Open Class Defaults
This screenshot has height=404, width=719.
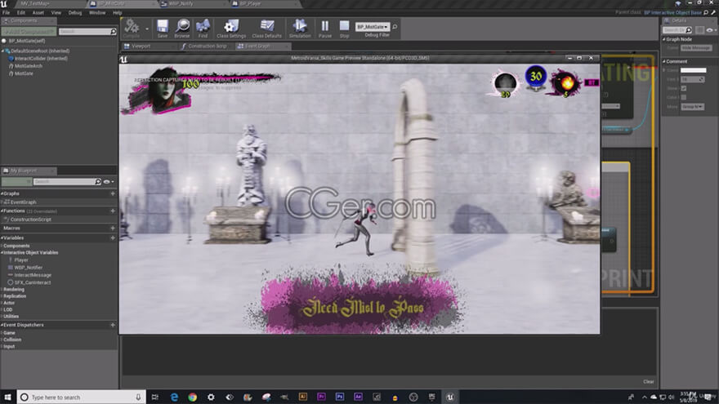point(267,28)
